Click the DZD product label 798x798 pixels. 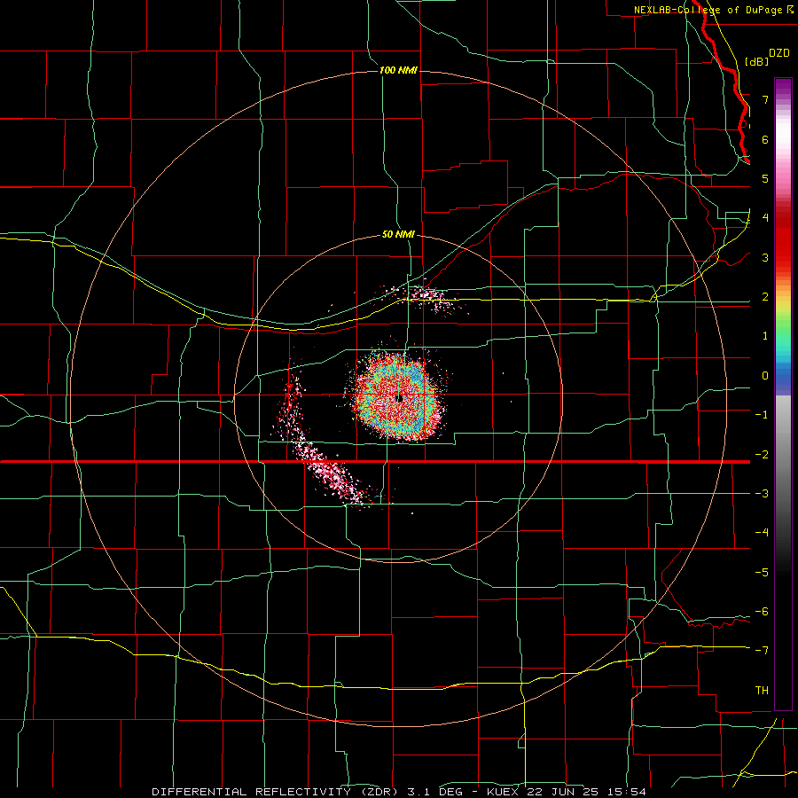(x=778, y=53)
